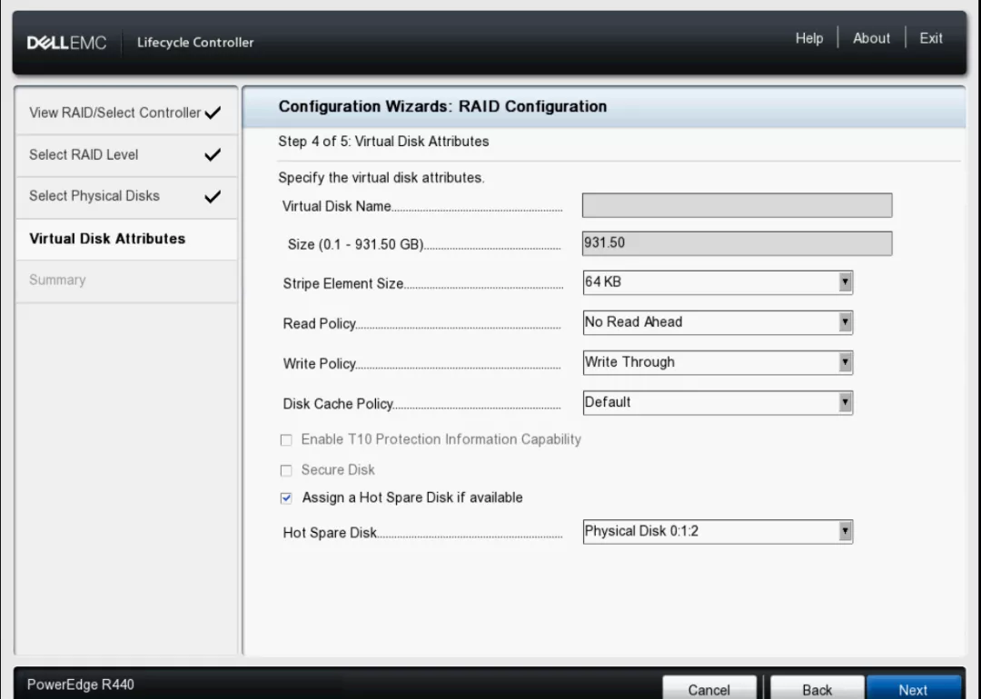981x699 pixels.
Task: Click checkmark beside View RAID/Select Controller
Action: point(213,113)
